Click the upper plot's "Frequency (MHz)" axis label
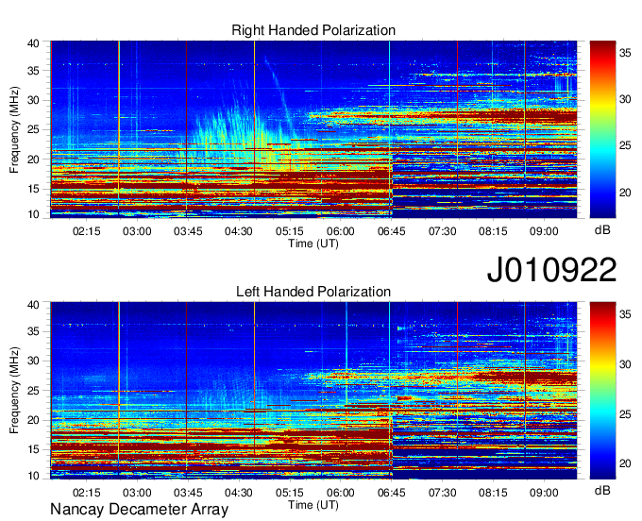The width and height of the screenshot is (642, 521). coord(14,129)
